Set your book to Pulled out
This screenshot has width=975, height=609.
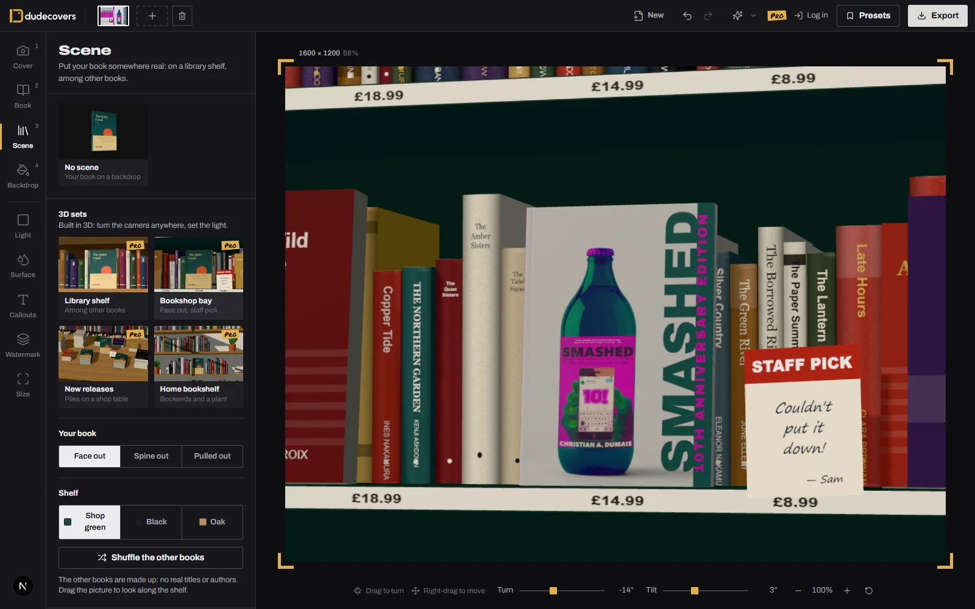(x=212, y=456)
